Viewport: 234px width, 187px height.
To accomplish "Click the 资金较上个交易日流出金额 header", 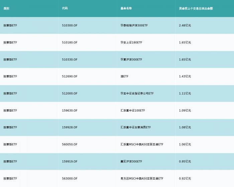I will (196, 8).
